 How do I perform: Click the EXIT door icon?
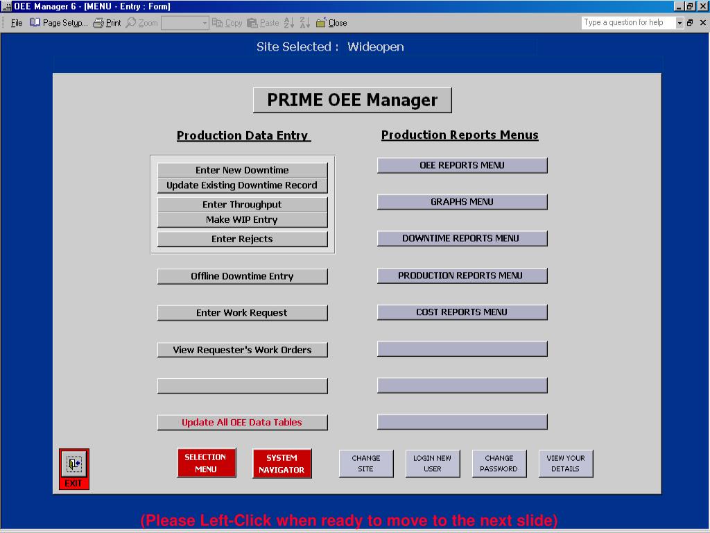pos(73,464)
